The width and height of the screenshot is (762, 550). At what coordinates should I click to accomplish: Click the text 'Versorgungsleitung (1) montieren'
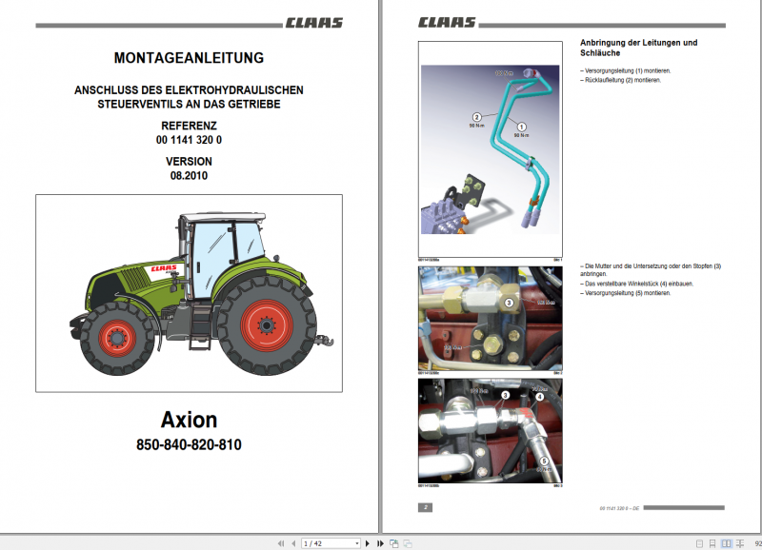point(628,70)
